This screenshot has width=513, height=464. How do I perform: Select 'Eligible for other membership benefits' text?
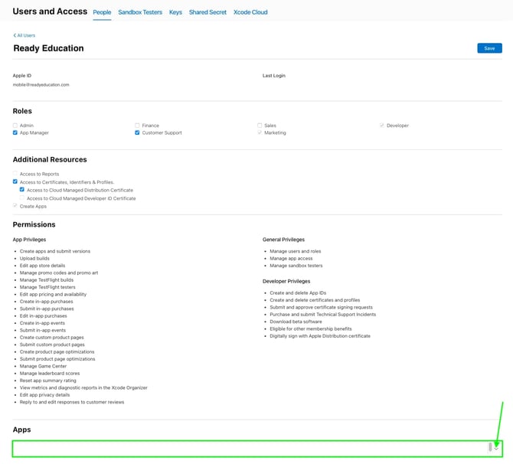coord(311,328)
